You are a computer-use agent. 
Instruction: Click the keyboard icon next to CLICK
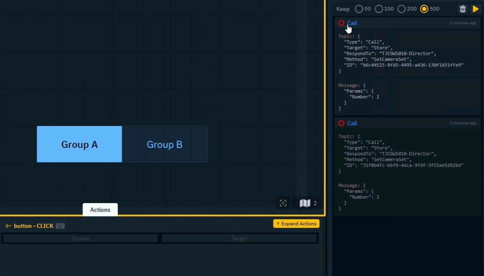click(x=60, y=226)
